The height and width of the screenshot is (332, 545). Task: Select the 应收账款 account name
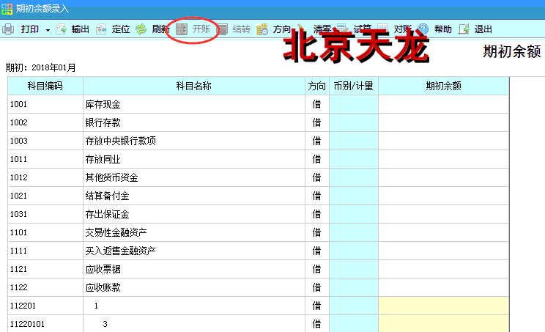103,287
